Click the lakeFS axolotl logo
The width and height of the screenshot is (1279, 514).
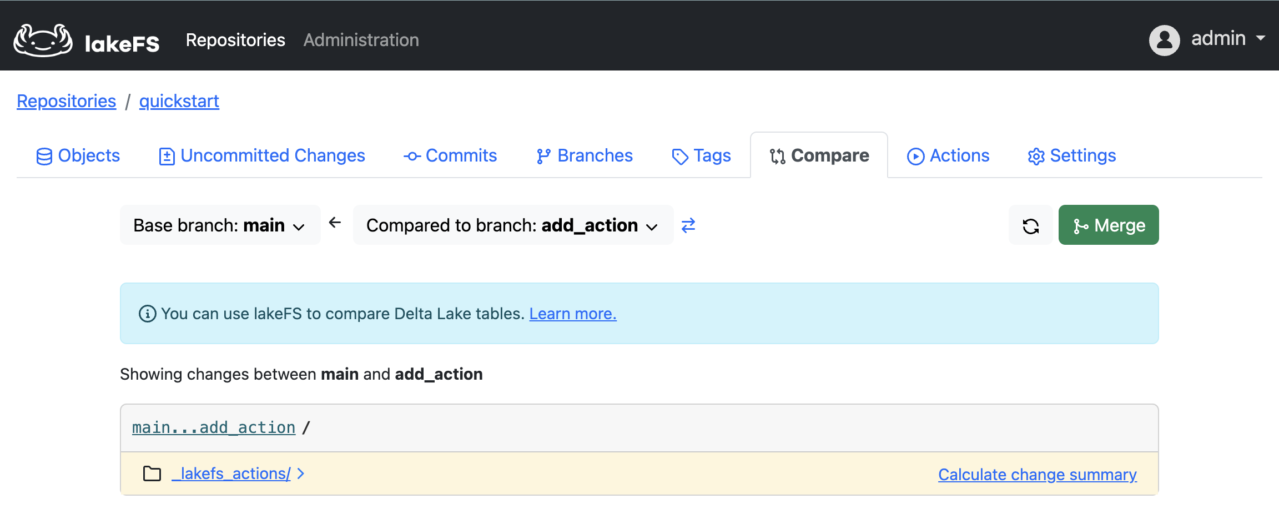coord(44,39)
